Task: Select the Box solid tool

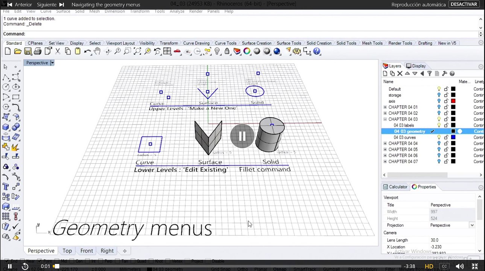Action: [x=6, y=127]
